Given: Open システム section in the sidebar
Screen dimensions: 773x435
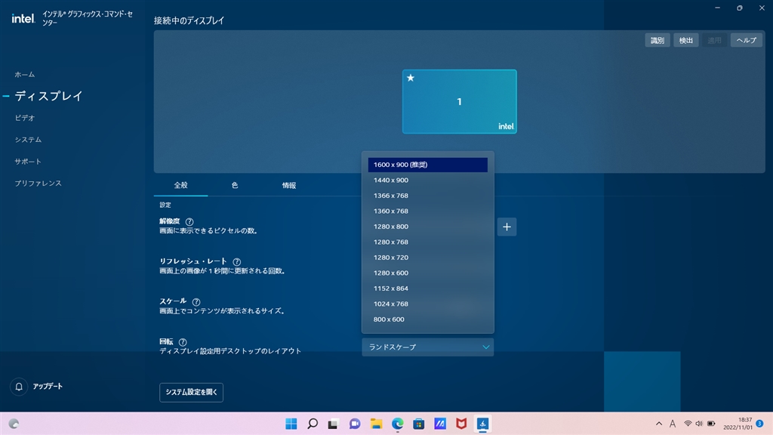Looking at the screenshot, I should point(28,140).
